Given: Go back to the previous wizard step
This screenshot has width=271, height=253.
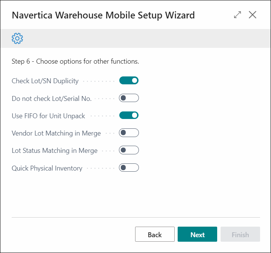Looking at the screenshot, I should [155, 234].
